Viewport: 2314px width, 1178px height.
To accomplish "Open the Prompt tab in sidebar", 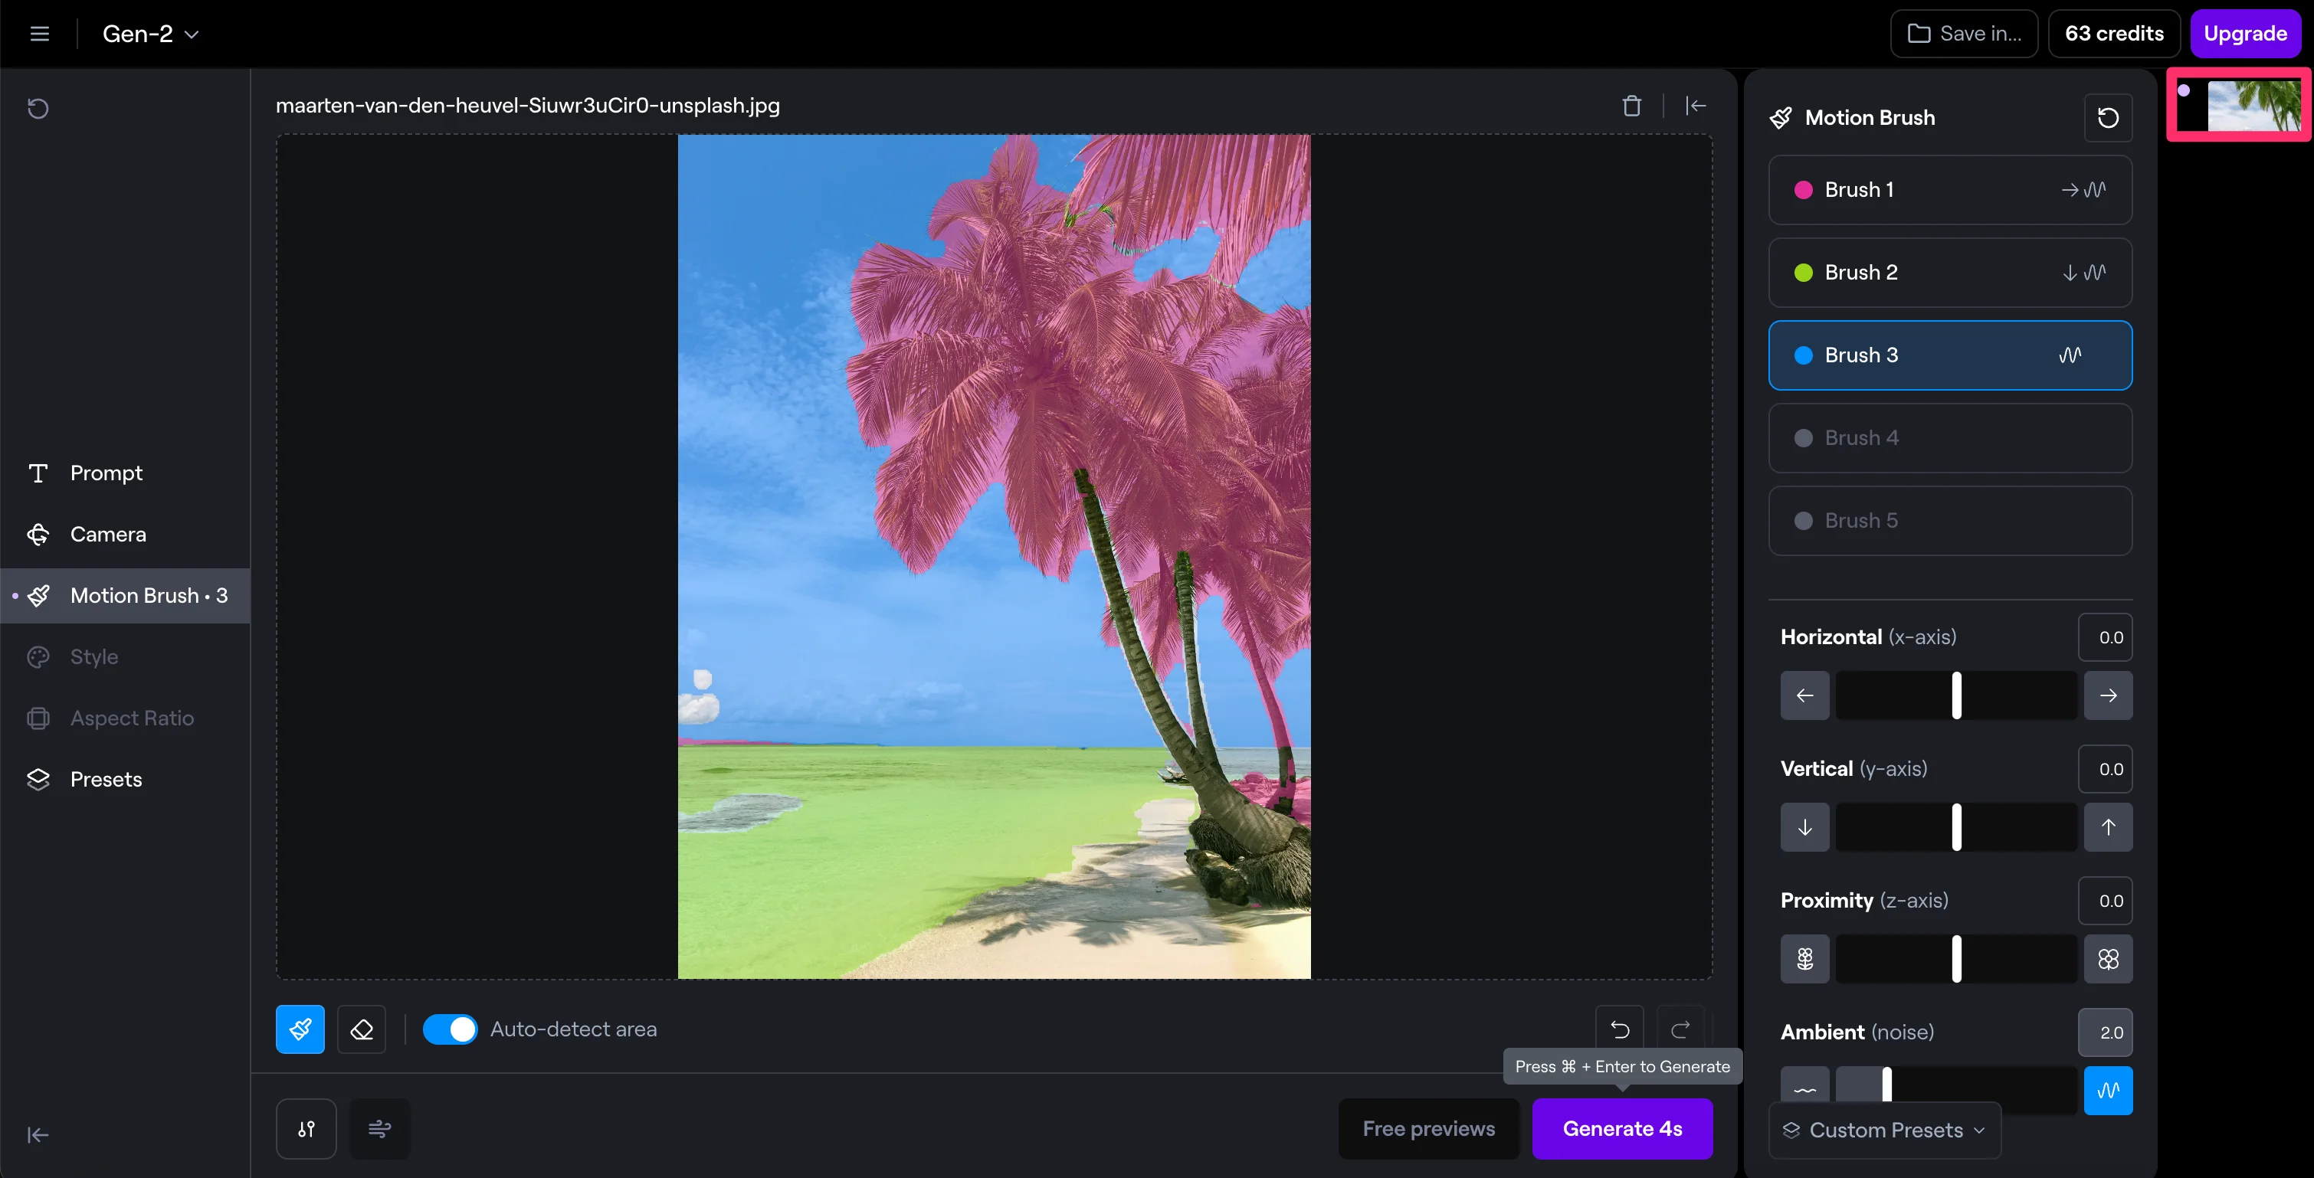I will [106, 473].
